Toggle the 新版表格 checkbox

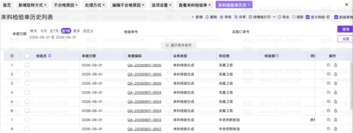[336, 17]
